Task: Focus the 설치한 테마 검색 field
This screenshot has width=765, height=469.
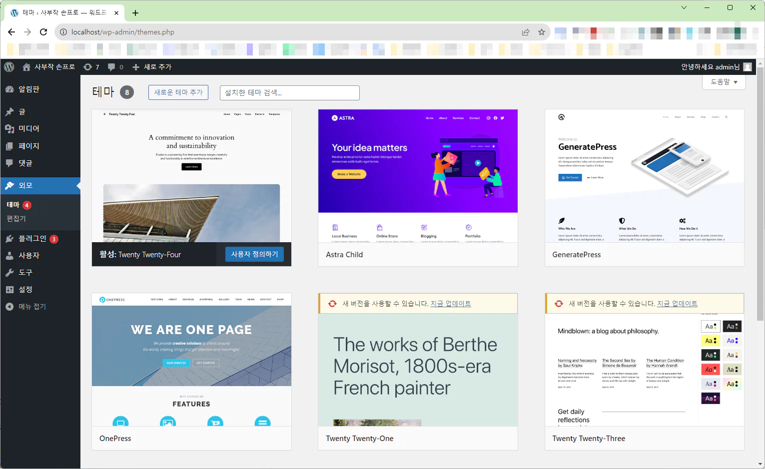Action: pos(290,93)
